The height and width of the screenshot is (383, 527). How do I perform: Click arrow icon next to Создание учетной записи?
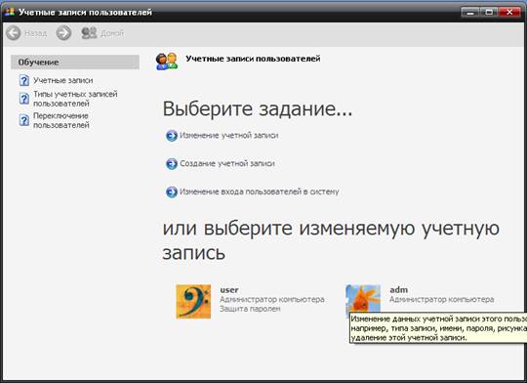pyautogui.click(x=172, y=164)
